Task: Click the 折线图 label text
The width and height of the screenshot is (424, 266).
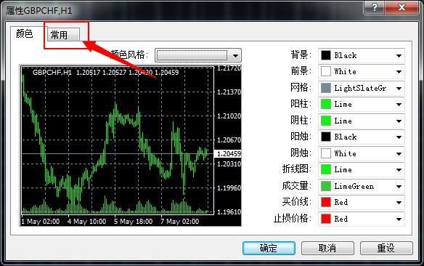Action: tap(297, 169)
